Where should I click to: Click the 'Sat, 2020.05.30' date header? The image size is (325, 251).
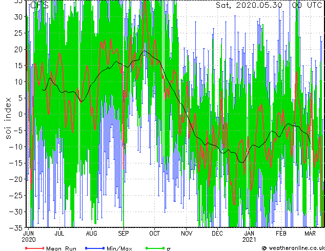249,5
